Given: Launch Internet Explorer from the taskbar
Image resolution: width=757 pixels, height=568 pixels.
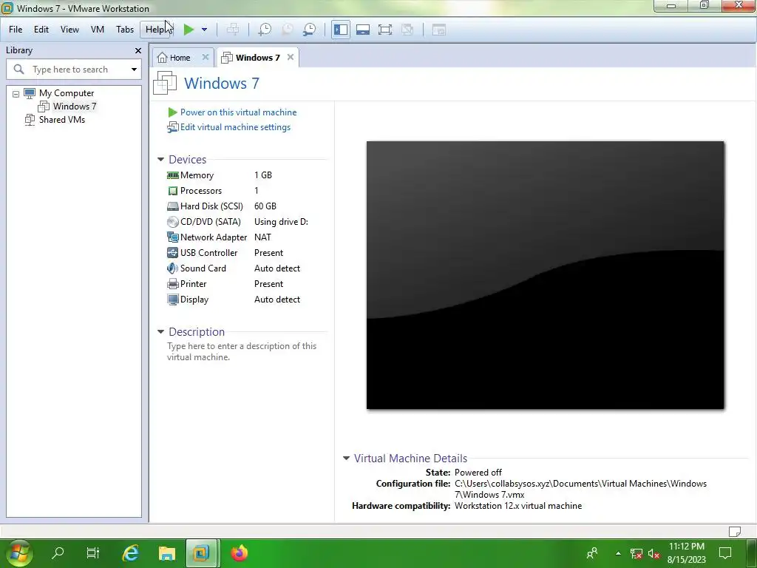Looking at the screenshot, I should [x=130, y=553].
